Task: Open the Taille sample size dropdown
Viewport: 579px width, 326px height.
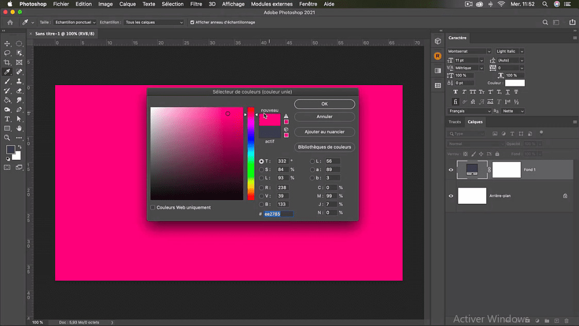Action: tap(75, 22)
